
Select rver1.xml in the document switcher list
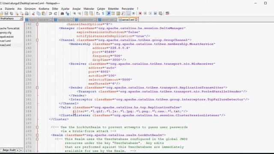[6, 41]
